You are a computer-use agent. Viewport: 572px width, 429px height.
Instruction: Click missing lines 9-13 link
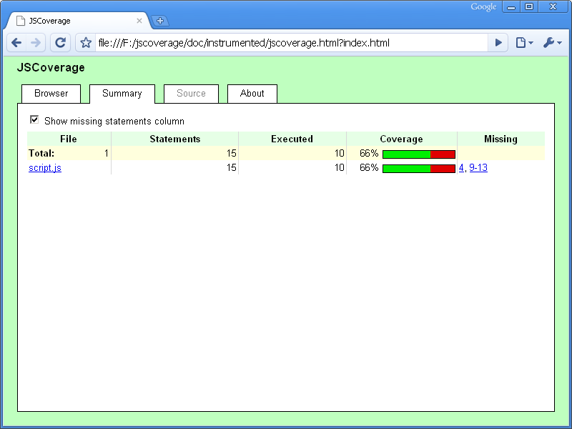[x=478, y=168]
